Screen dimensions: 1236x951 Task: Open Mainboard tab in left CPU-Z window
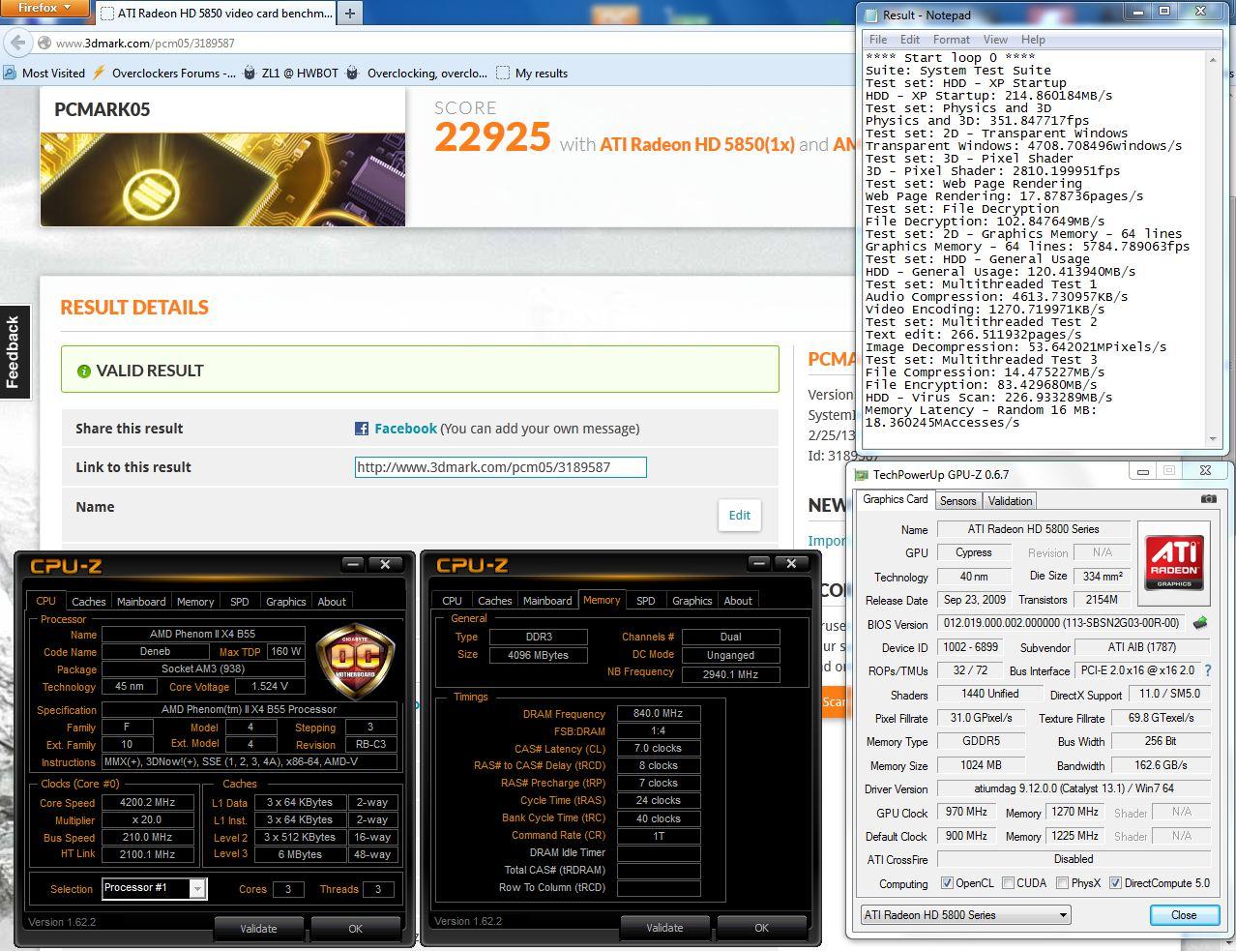pos(141,602)
